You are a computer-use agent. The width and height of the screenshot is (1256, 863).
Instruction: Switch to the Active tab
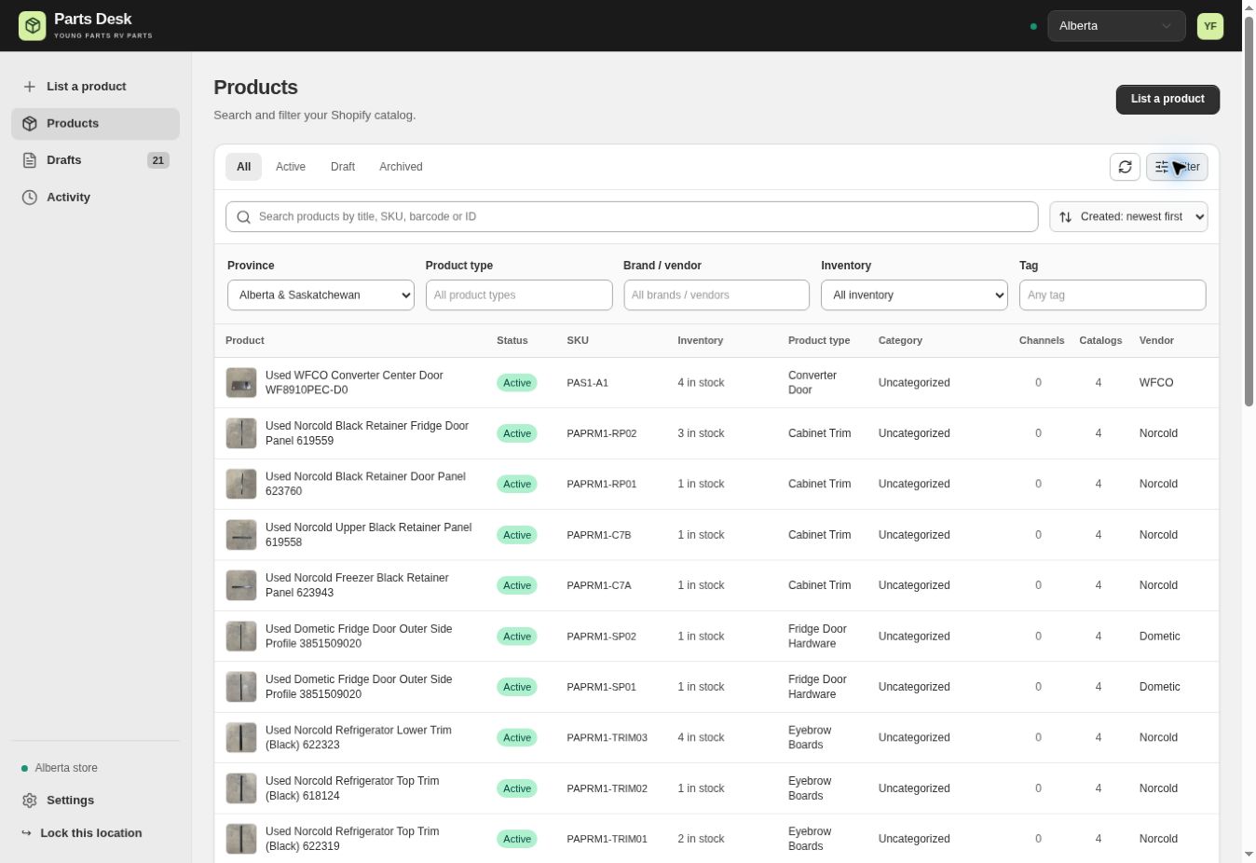coord(291,167)
